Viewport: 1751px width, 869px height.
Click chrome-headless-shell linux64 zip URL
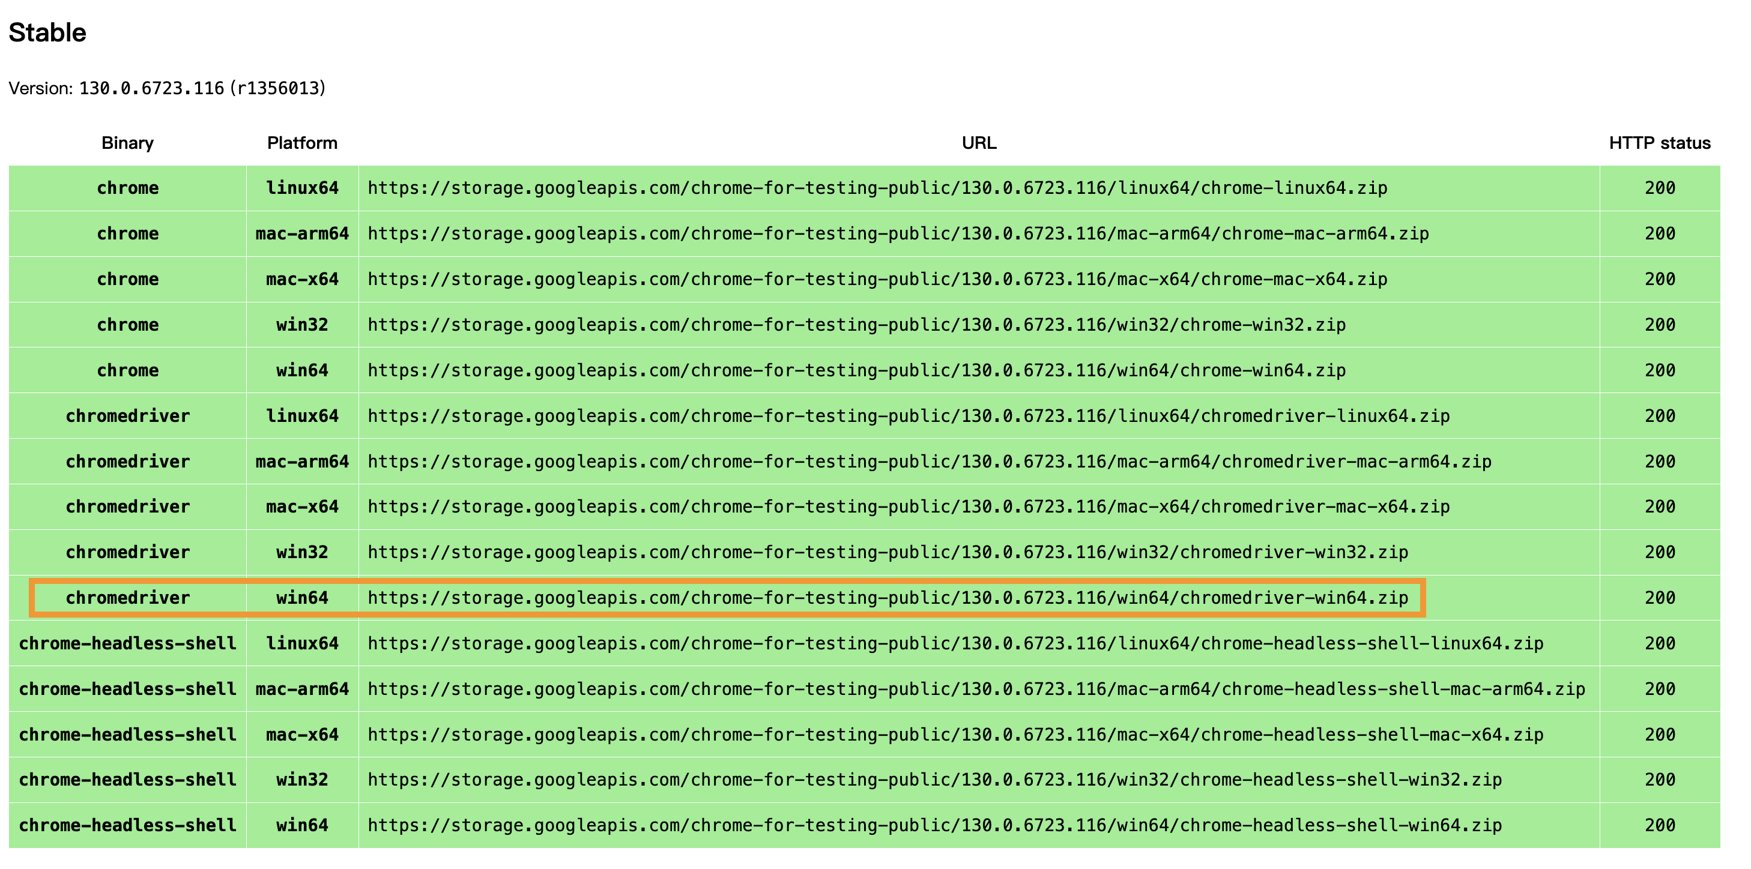click(x=955, y=643)
